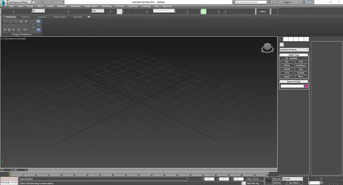343x185 pixels.
Task: Toggle Set Key animation mode
Action: coord(277,183)
